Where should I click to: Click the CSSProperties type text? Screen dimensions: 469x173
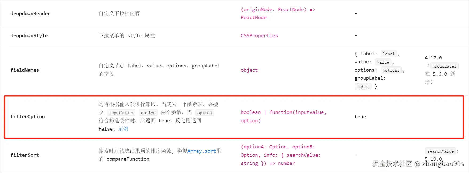coord(259,36)
